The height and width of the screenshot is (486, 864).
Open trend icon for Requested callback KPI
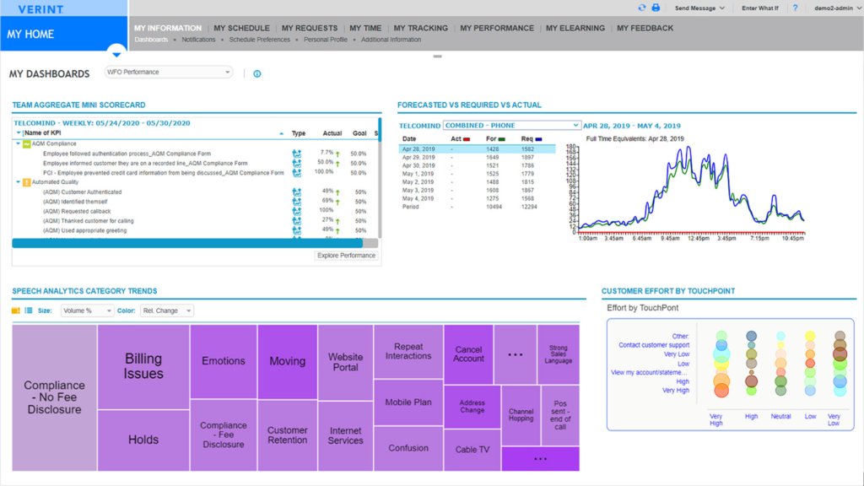[x=296, y=211]
